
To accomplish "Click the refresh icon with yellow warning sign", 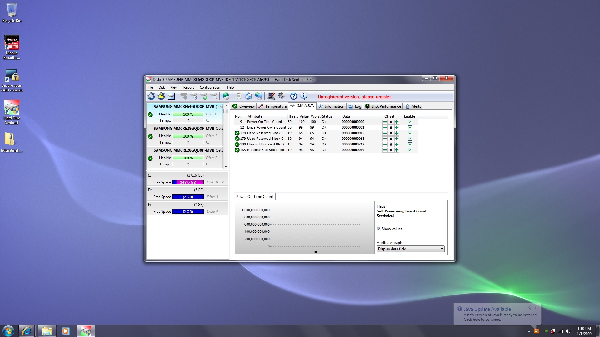I will 161,96.
